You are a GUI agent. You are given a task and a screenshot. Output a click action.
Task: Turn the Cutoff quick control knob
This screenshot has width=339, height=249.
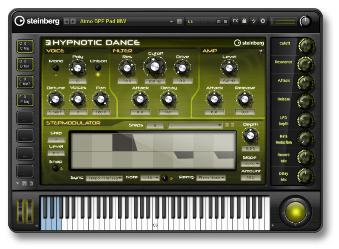tap(306, 46)
